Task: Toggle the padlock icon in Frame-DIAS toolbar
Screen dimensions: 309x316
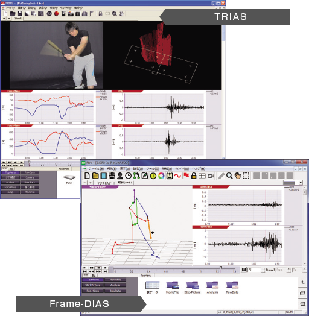Action: (194, 175)
